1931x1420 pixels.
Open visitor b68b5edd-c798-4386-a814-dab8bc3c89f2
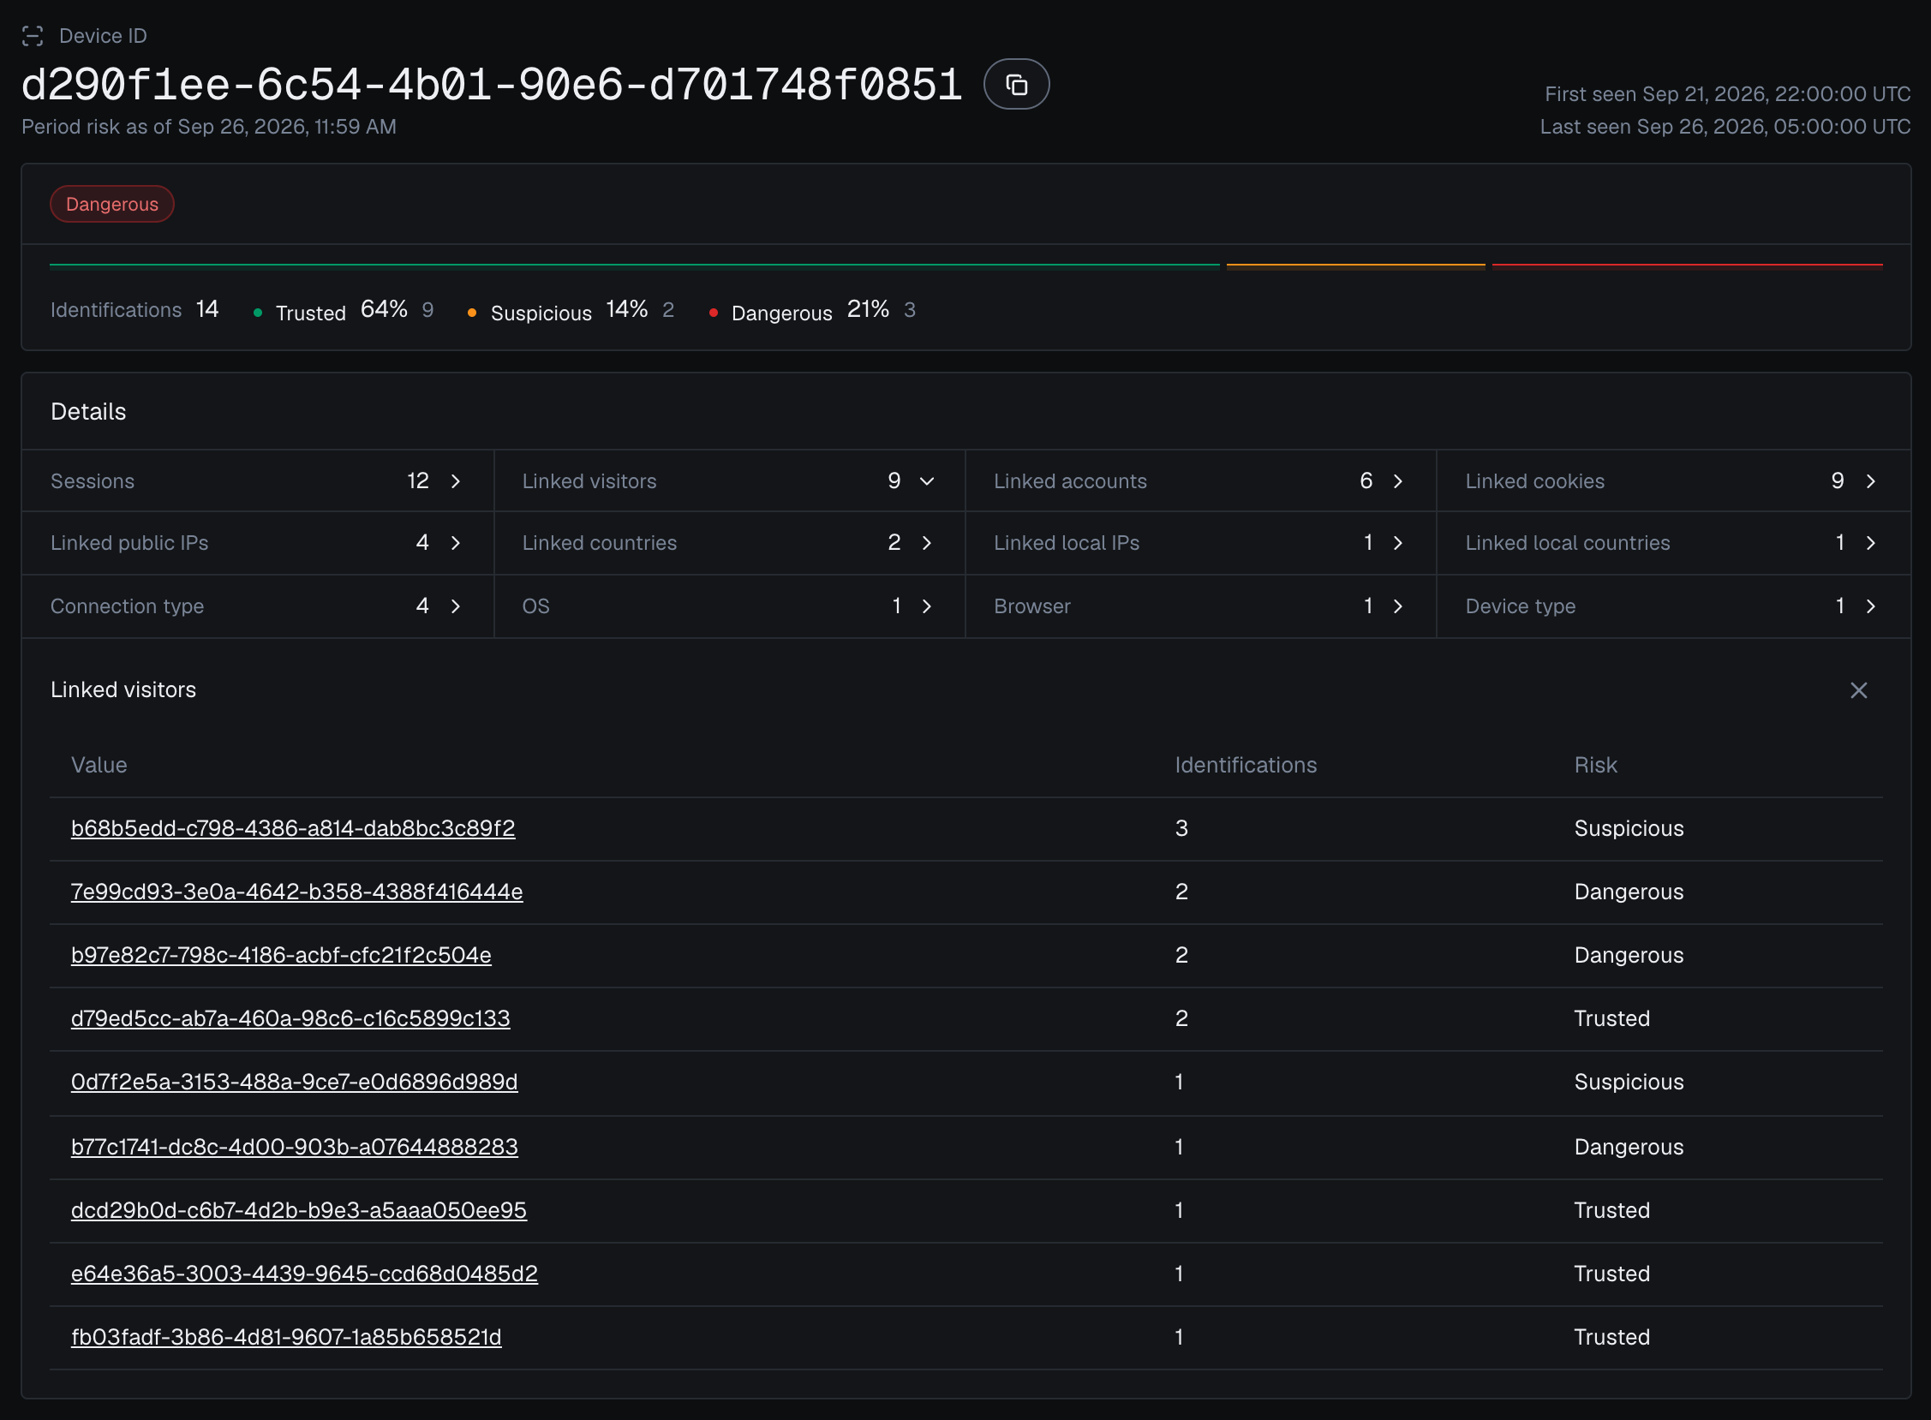293,829
